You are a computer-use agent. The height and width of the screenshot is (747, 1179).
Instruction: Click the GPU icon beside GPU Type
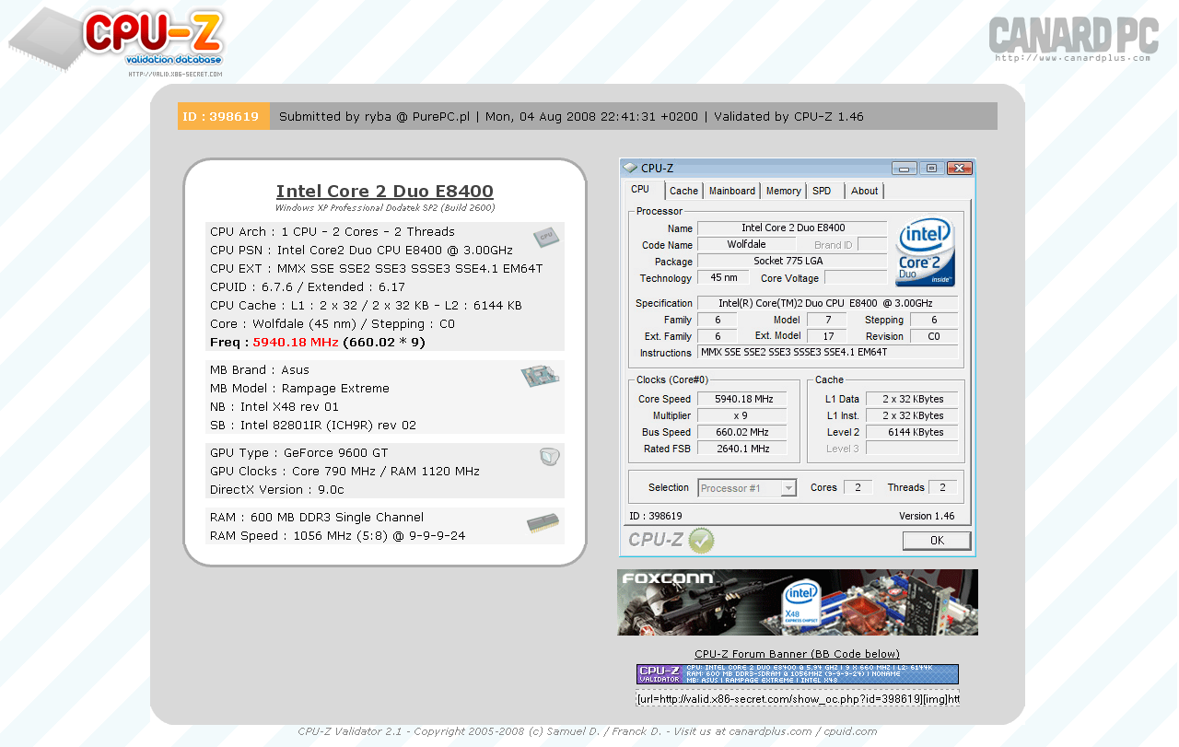(x=549, y=456)
